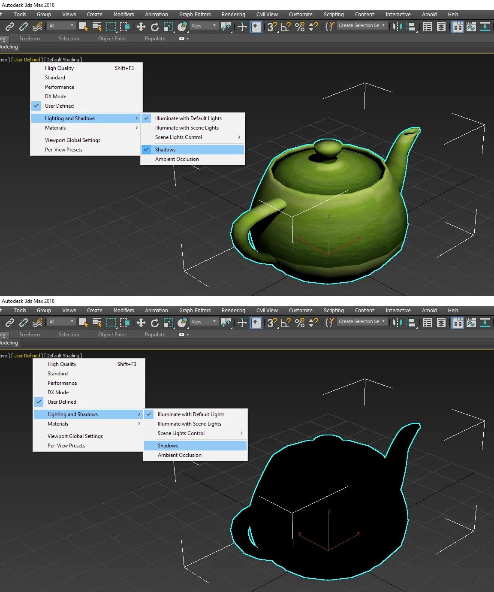
Task: Open Curve Editor in green-teapot window
Action: (x=471, y=27)
